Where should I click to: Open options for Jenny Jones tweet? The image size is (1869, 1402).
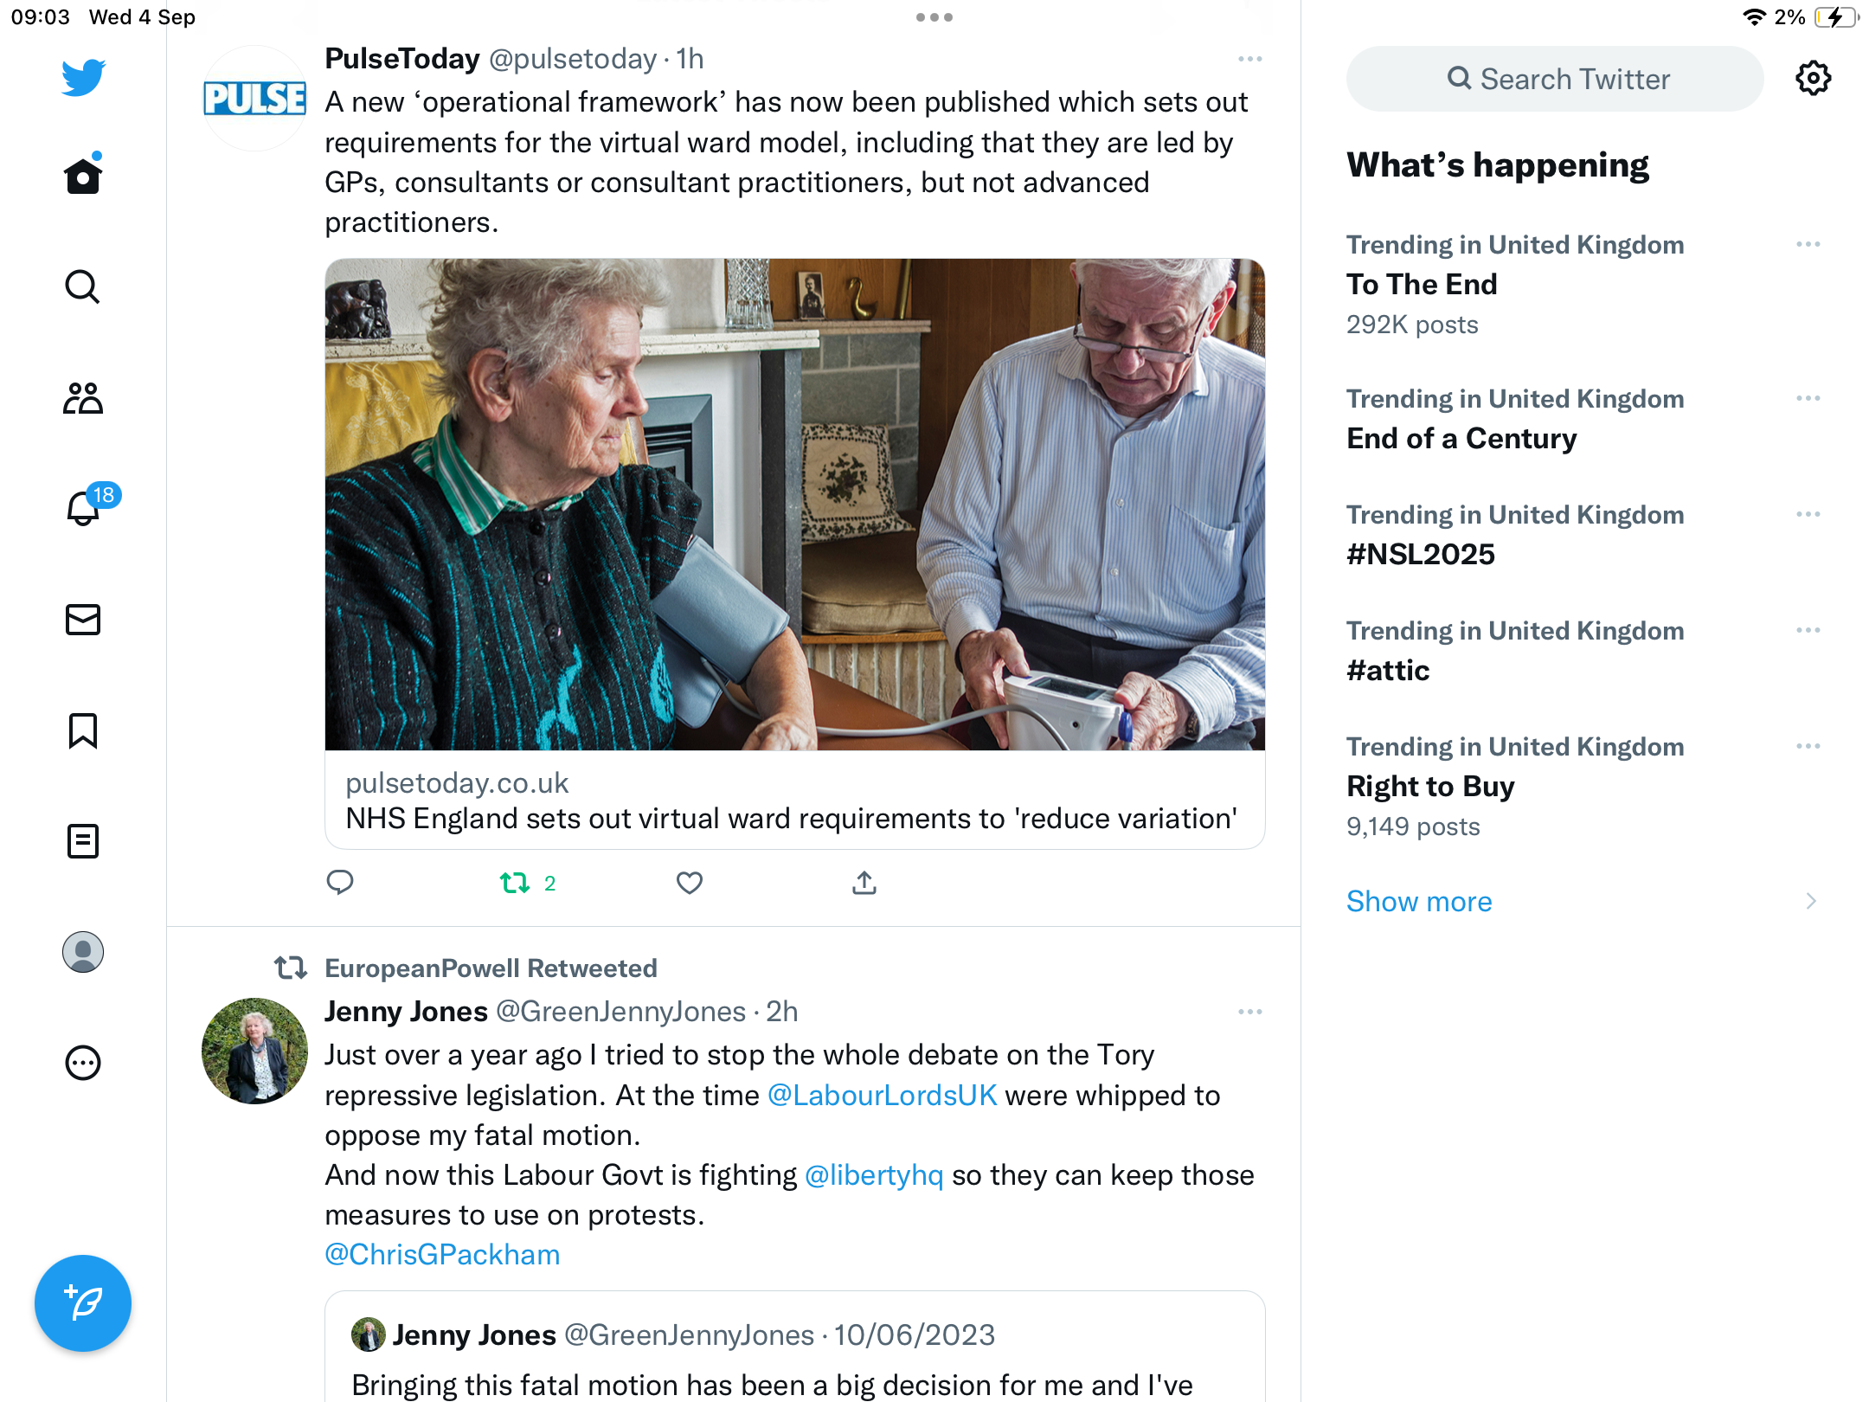[1250, 1012]
